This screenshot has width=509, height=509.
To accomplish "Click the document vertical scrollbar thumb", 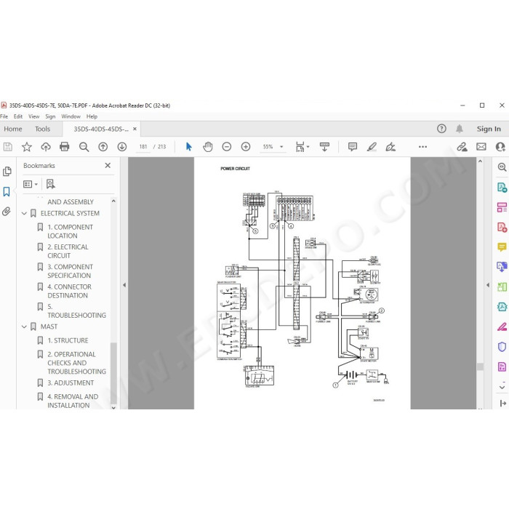I will pos(480,366).
